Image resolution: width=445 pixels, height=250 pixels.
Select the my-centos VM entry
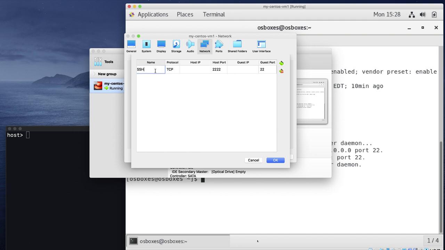[x=108, y=86]
